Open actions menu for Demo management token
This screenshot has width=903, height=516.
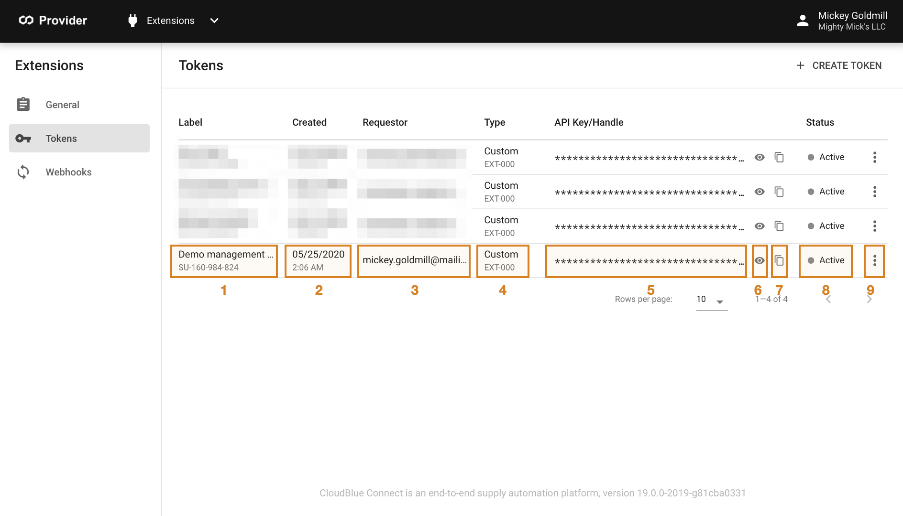tap(874, 260)
